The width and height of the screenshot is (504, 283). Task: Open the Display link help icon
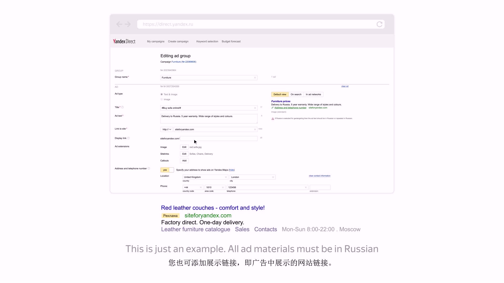pos(128,138)
